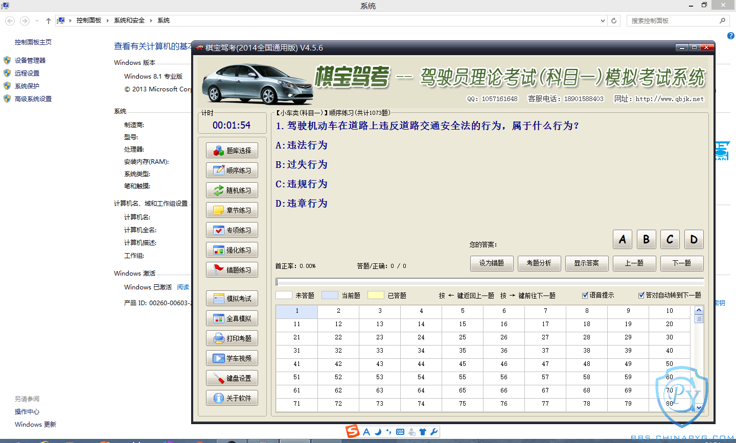Refresh the Control Panel address bar
Viewport: 736px width, 443px height.
pos(614,21)
